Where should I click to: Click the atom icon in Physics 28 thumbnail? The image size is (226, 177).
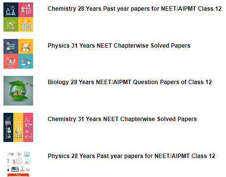19,154
